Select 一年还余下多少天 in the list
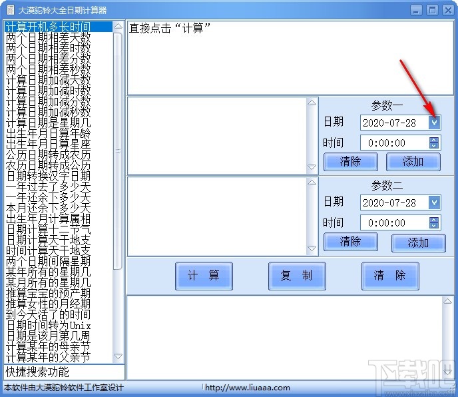Viewport: 458px width, 397px height. click(58, 197)
